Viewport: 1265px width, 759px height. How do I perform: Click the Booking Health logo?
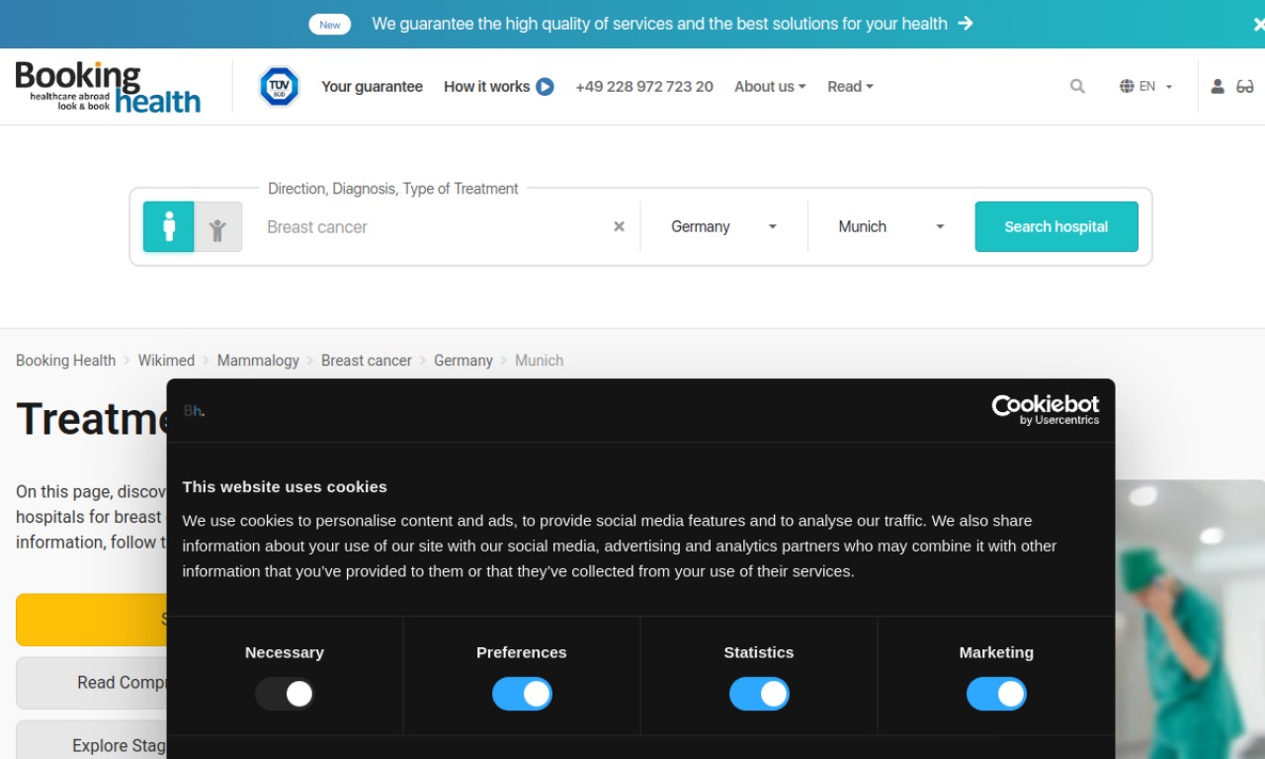[108, 87]
